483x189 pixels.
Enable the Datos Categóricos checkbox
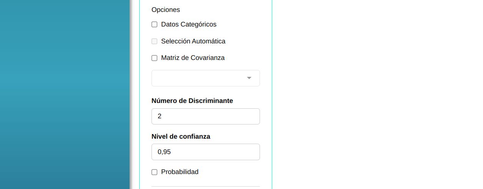155,25
